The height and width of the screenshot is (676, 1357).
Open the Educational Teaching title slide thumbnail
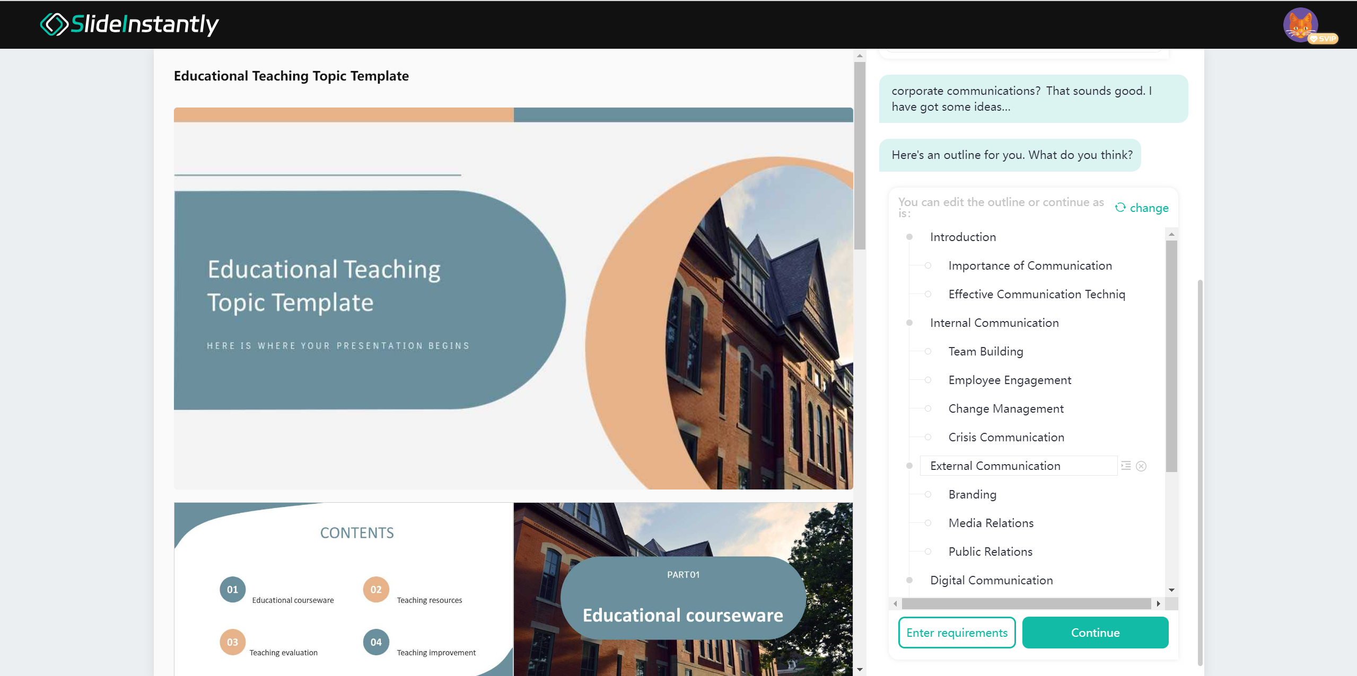point(513,298)
